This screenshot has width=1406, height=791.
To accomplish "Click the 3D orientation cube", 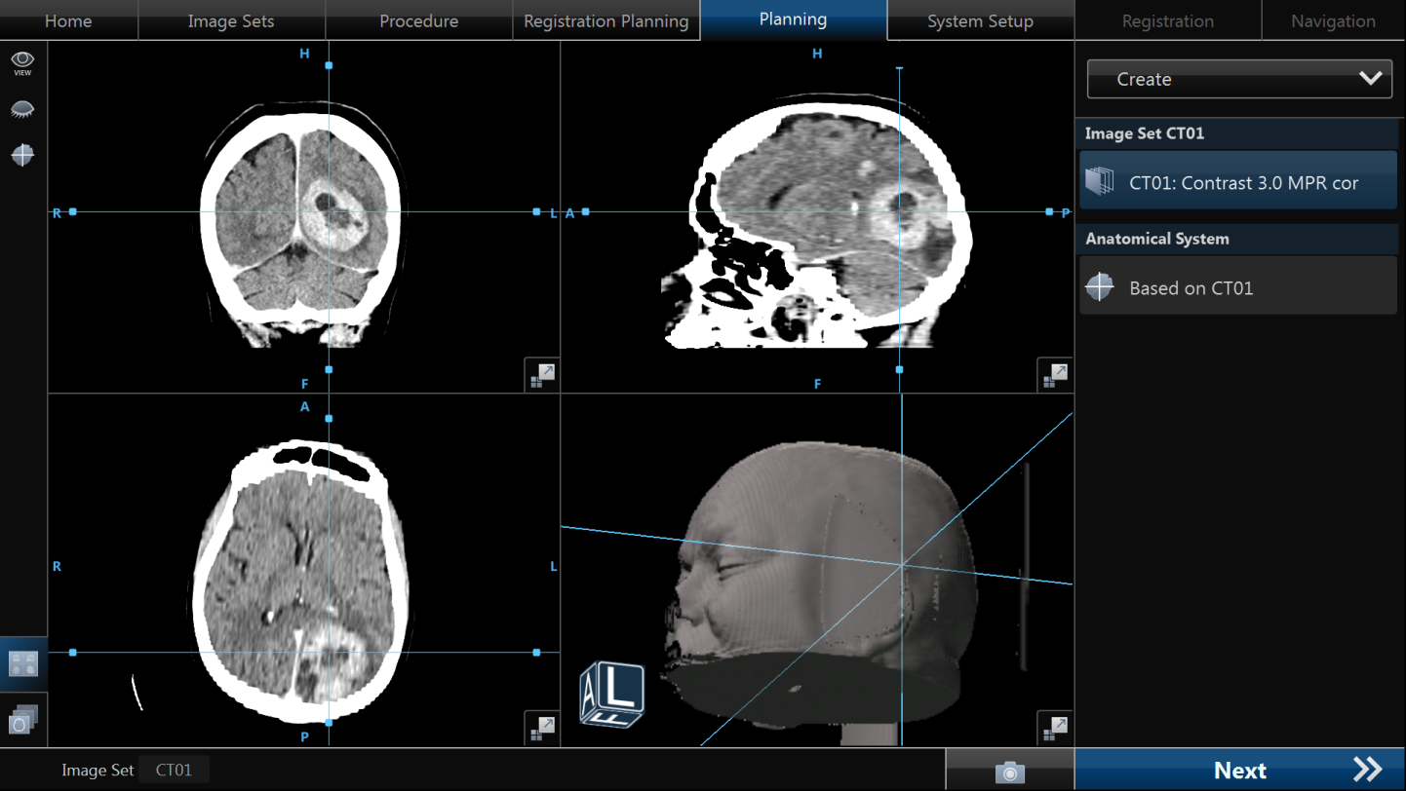I will point(612,695).
